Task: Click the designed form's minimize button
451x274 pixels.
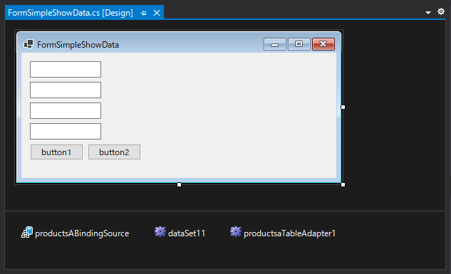Action: click(275, 44)
